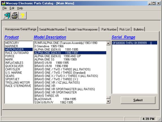Click the Mercury app icon in title bar
162x122 pixels.
[x=3, y=3]
